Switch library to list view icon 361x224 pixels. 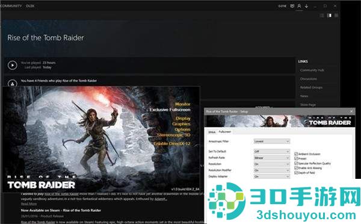click(322, 16)
